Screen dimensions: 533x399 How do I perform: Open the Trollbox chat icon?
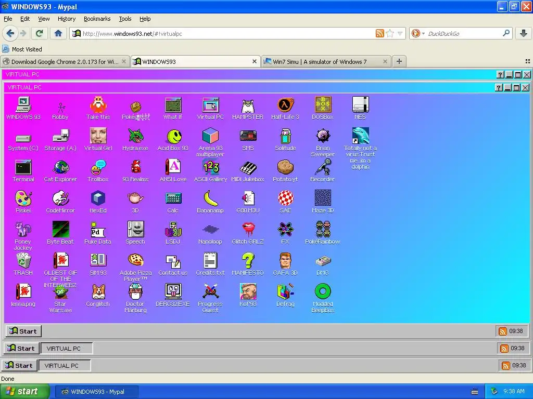(98, 170)
